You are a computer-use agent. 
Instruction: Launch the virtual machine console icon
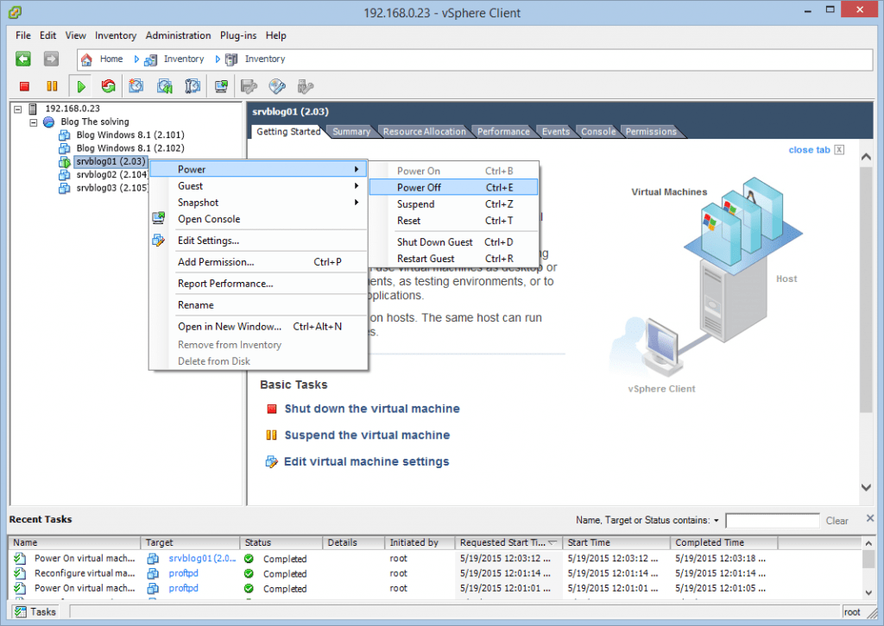(220, 85)
